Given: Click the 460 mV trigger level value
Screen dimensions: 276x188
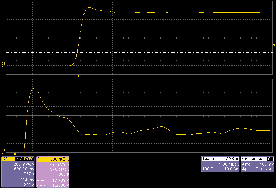Looking at the screenshot, I should 266,164.
